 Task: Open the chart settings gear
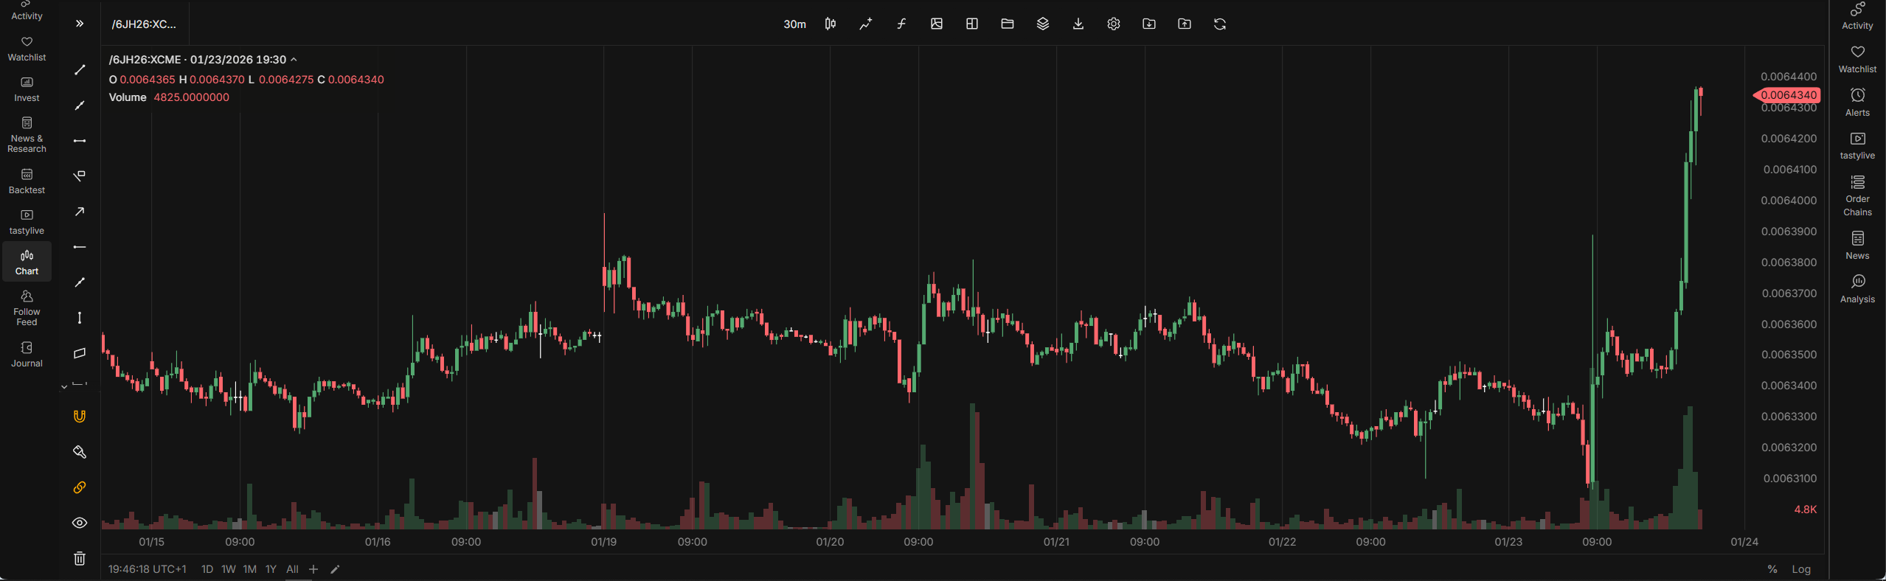point(1114,24)
